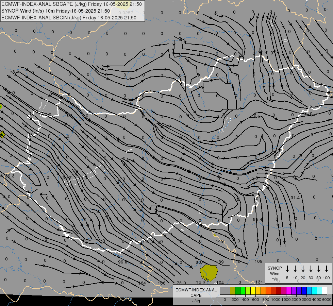Click the SBCAPE title line in header box
Viewport: 333px width, 306px height.
tap(71, 4)
